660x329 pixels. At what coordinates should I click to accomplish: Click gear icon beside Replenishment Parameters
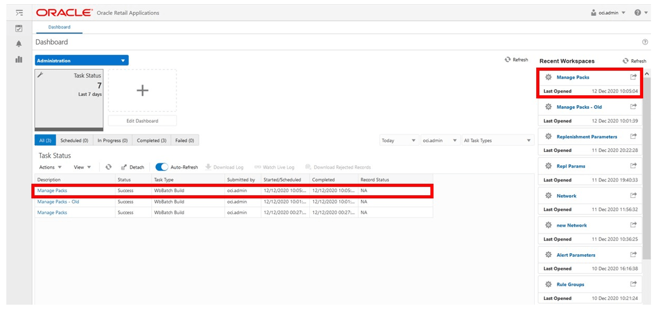point(548,136)
